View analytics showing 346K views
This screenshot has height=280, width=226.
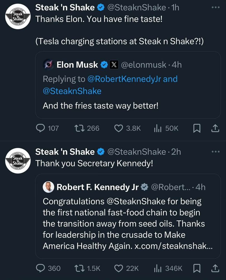coord(158,268)
